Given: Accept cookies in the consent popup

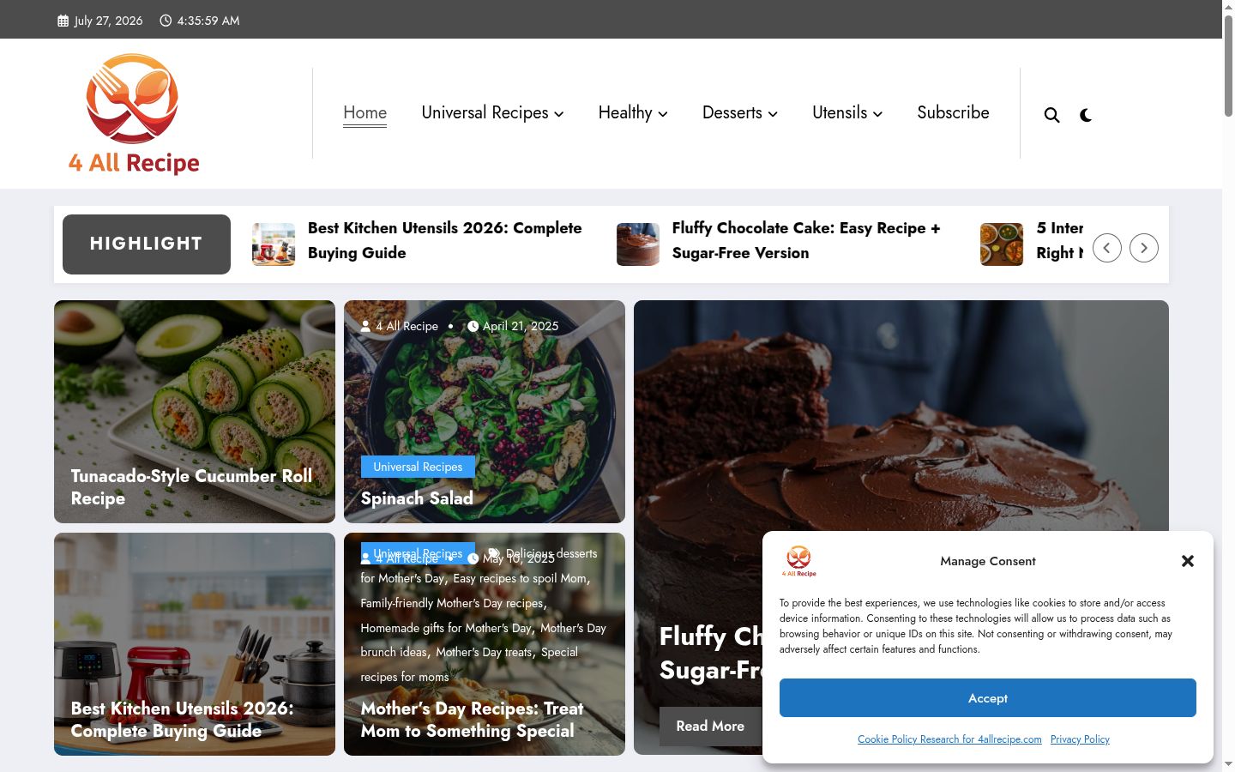Looking at the screenshot, I should click(x=988, y=698).
